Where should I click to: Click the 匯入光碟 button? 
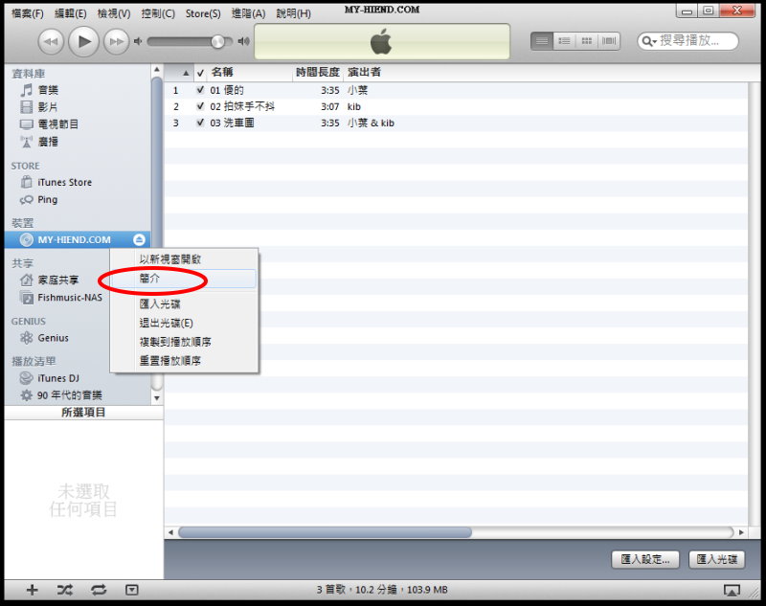click(x=716, y=559)
